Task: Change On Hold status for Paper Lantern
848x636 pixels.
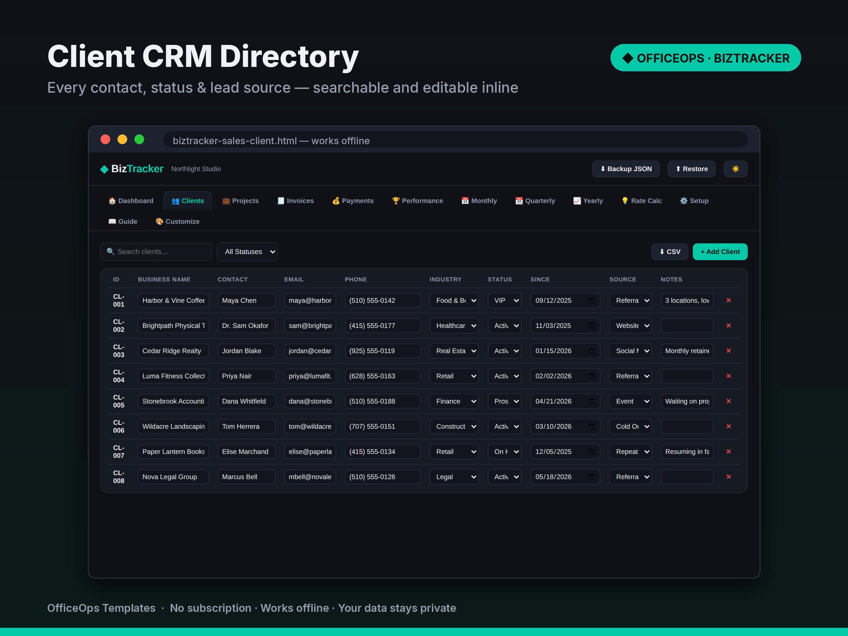Action: pos(504,452)
